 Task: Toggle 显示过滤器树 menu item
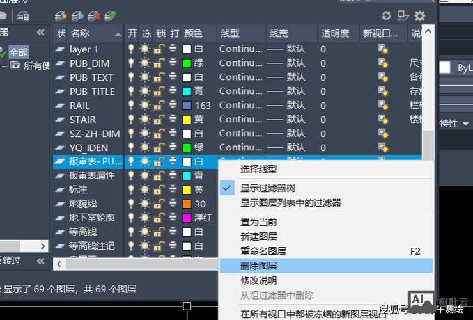pos(268,188)
